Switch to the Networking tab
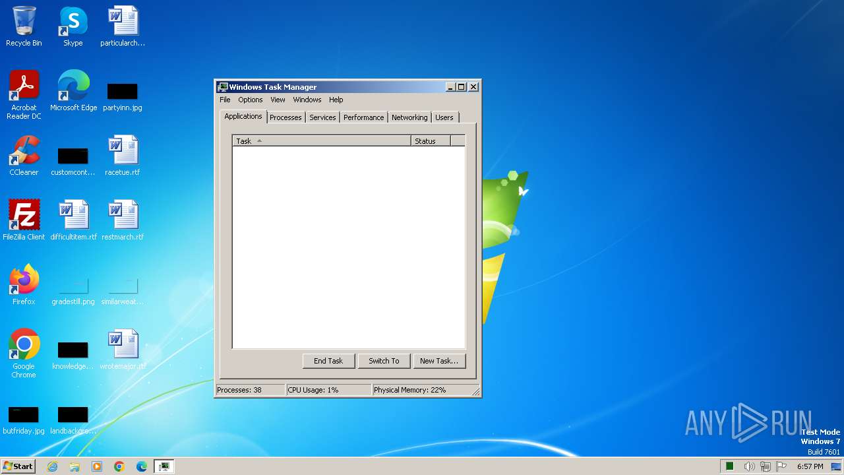The width and height of the screenshot is (844, 475). pyautogui.click(x=409, y=117)
